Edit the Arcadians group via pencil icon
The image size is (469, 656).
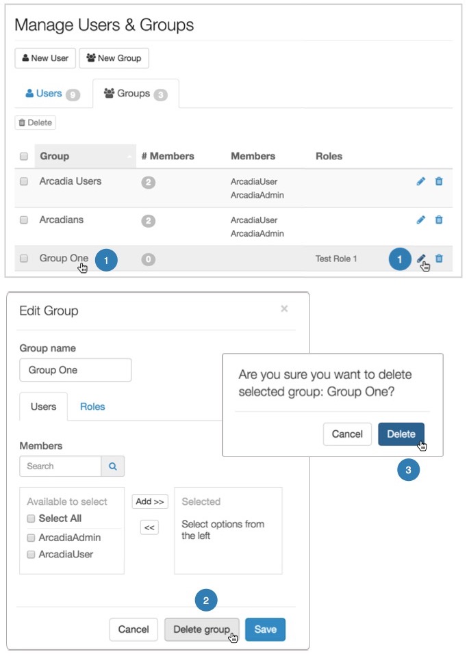pos(421,220)
